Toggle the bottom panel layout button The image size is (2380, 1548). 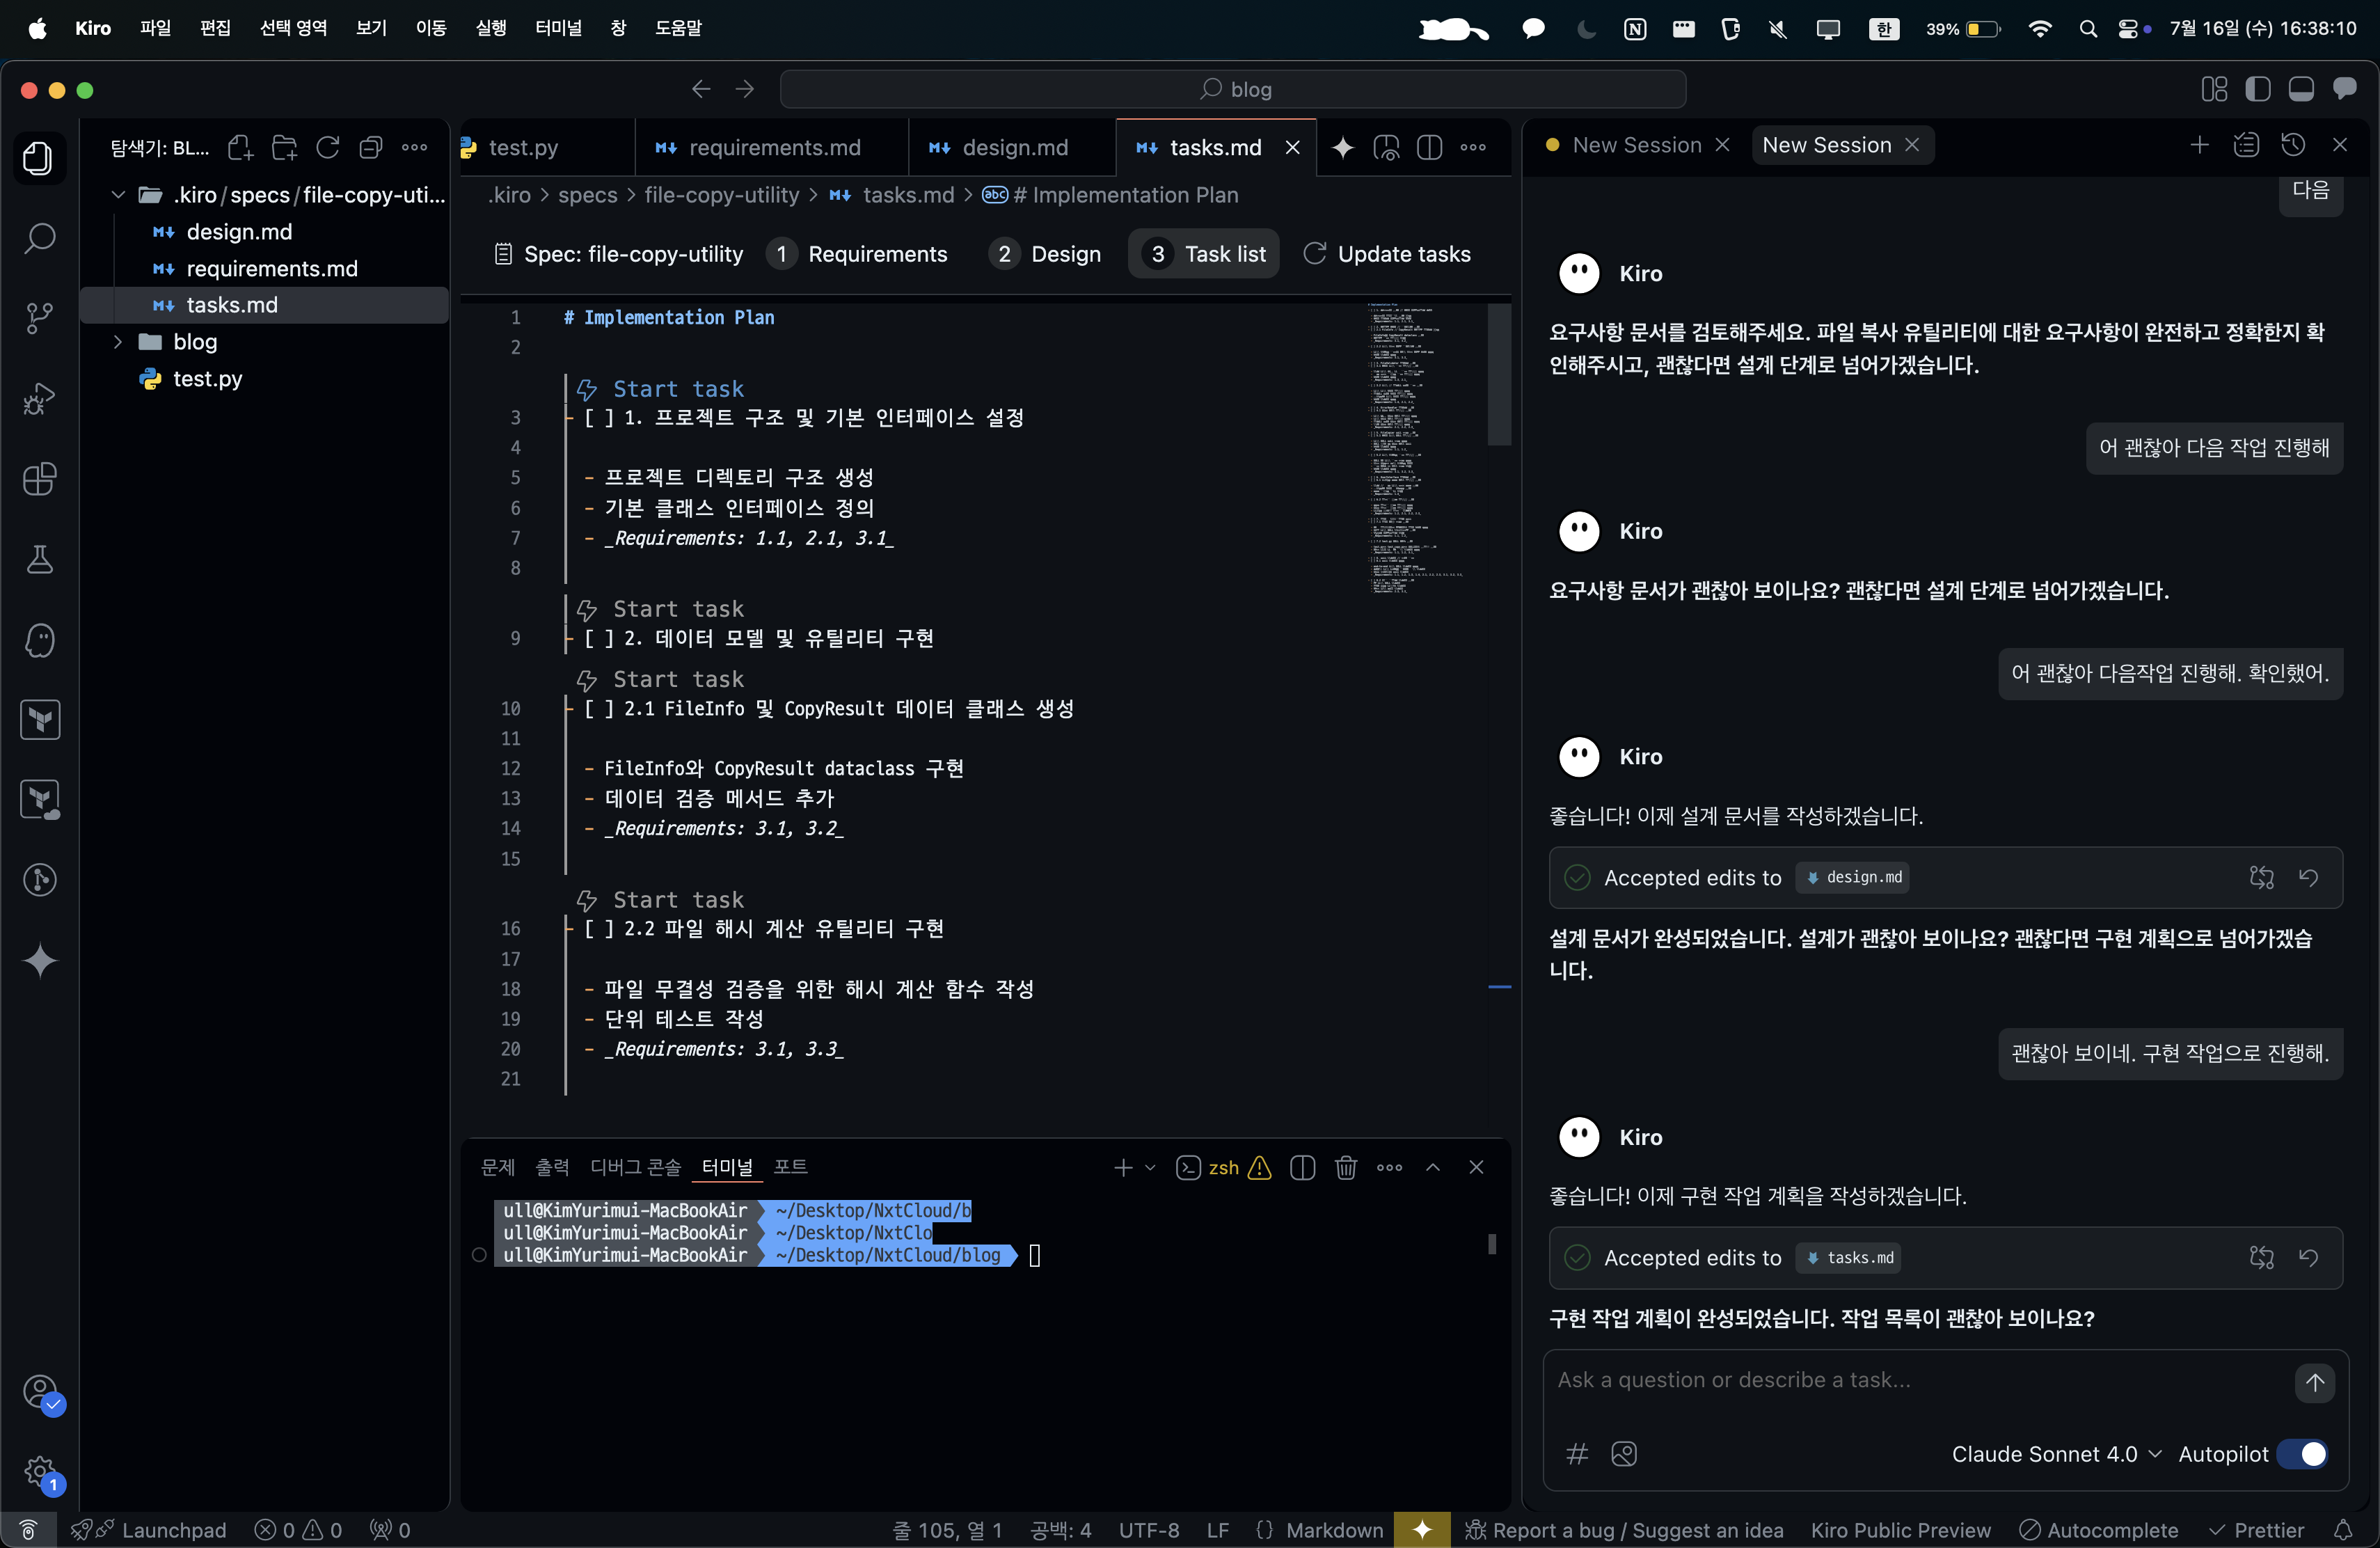pos(2301,89)
